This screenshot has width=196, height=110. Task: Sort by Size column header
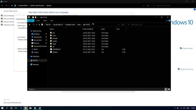point(118,29)
